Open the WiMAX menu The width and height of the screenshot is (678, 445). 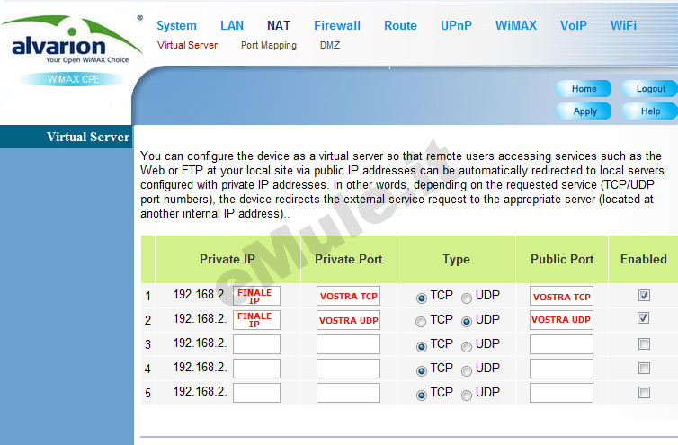(x=516, y=25)
